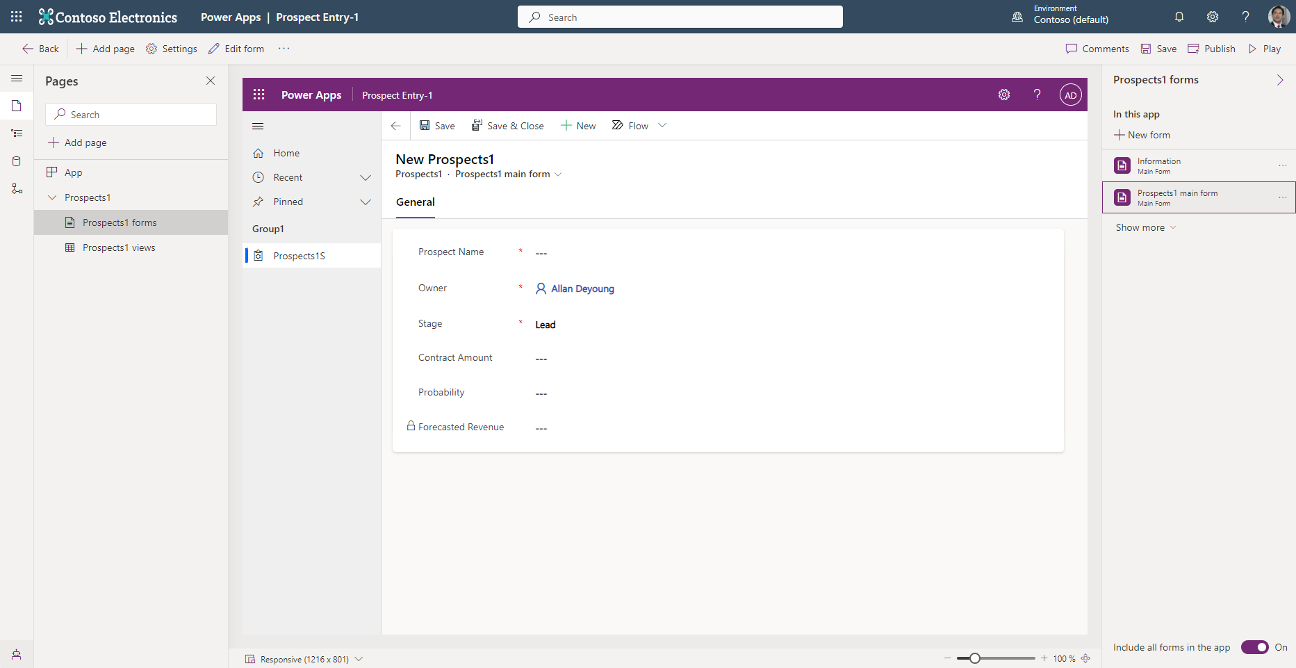Screen dimensions: 1296x668
Task: Collapse the preview site map hamburger
Action: pos(258,126)
